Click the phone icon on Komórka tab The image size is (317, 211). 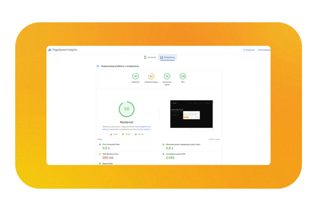click(x=145, y=57)
